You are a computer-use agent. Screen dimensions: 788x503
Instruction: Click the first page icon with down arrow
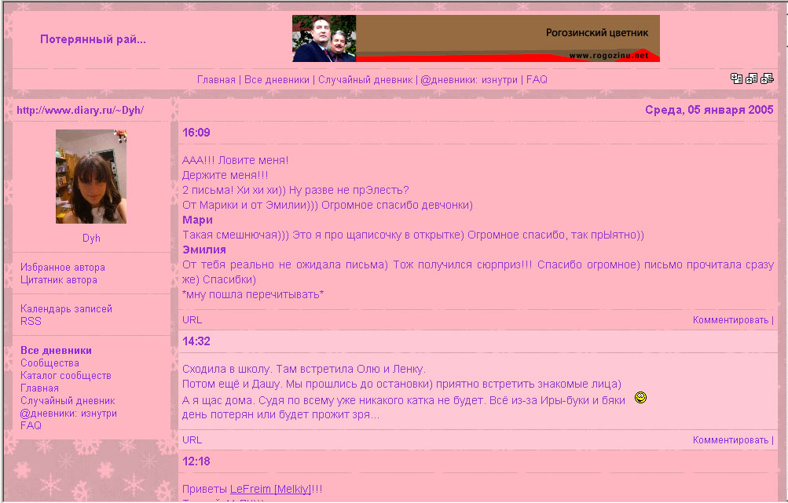736,78
